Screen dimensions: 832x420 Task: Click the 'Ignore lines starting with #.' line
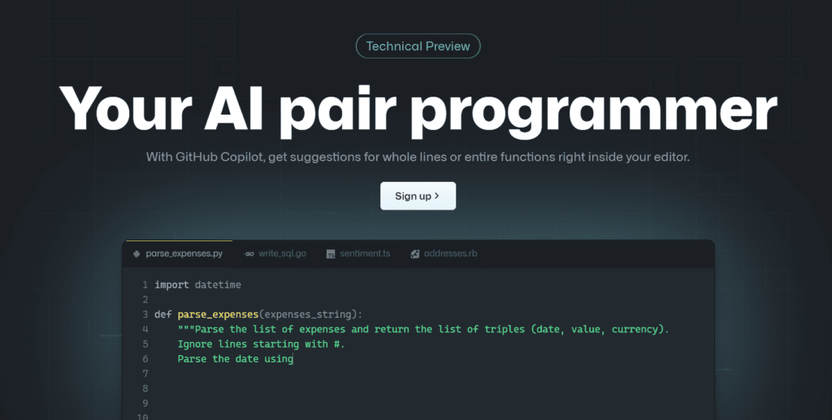click(261, 344)
